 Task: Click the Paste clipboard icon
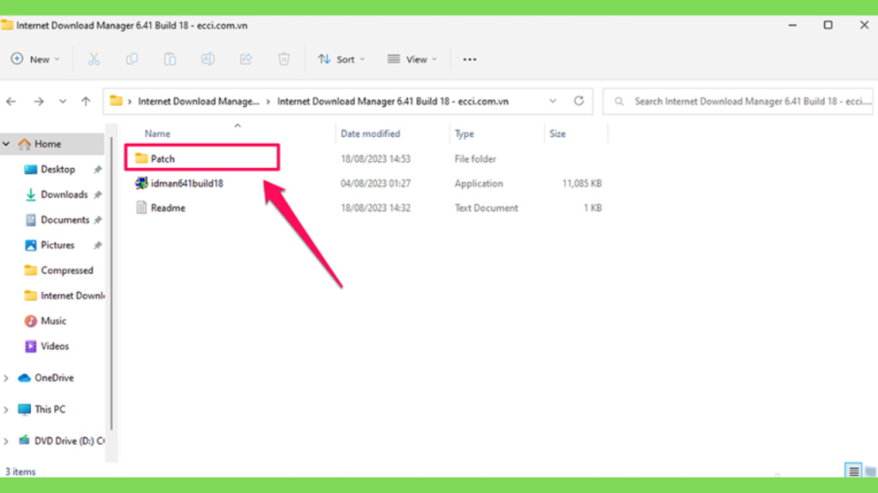(170, 59)
